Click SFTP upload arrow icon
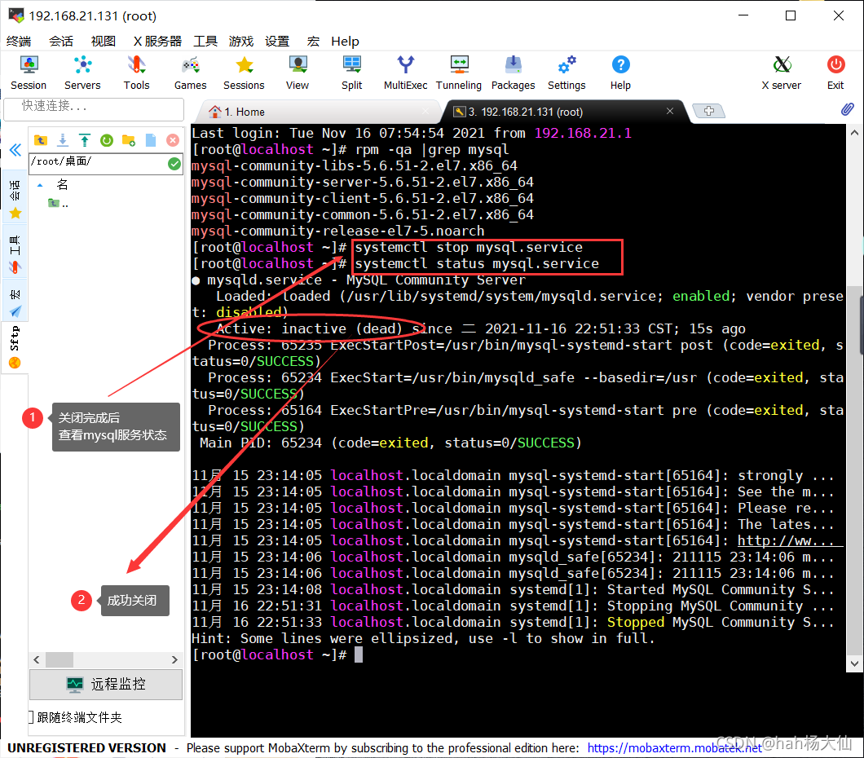This screenshot has width=864, height=758. point(84,140)
